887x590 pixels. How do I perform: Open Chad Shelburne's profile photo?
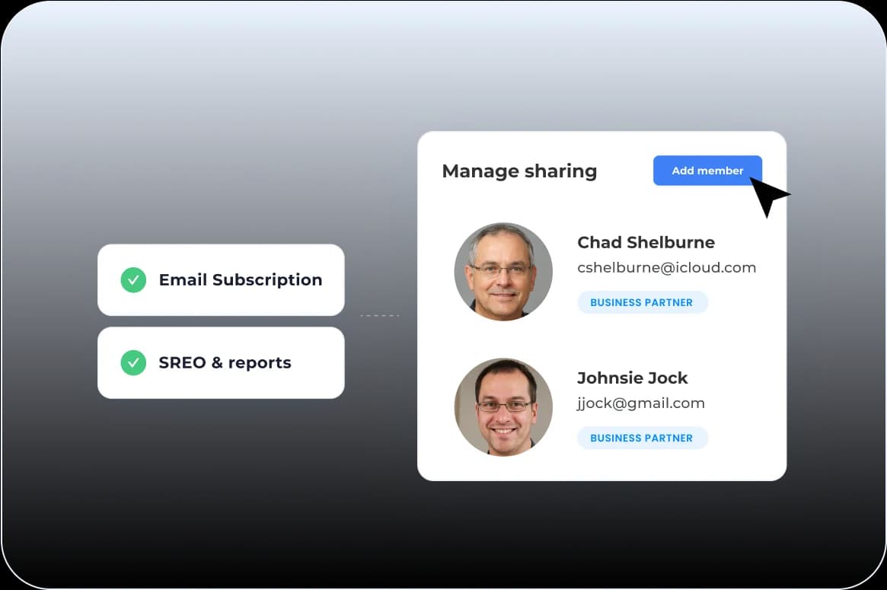pyautogui.click(x=503, y=271)
